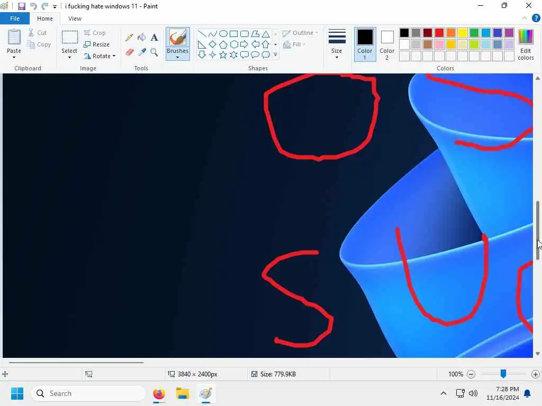The height and width of the screenshot is (406, 542).
Task: Choose the Line shape
Action: [x=202, y=34]
